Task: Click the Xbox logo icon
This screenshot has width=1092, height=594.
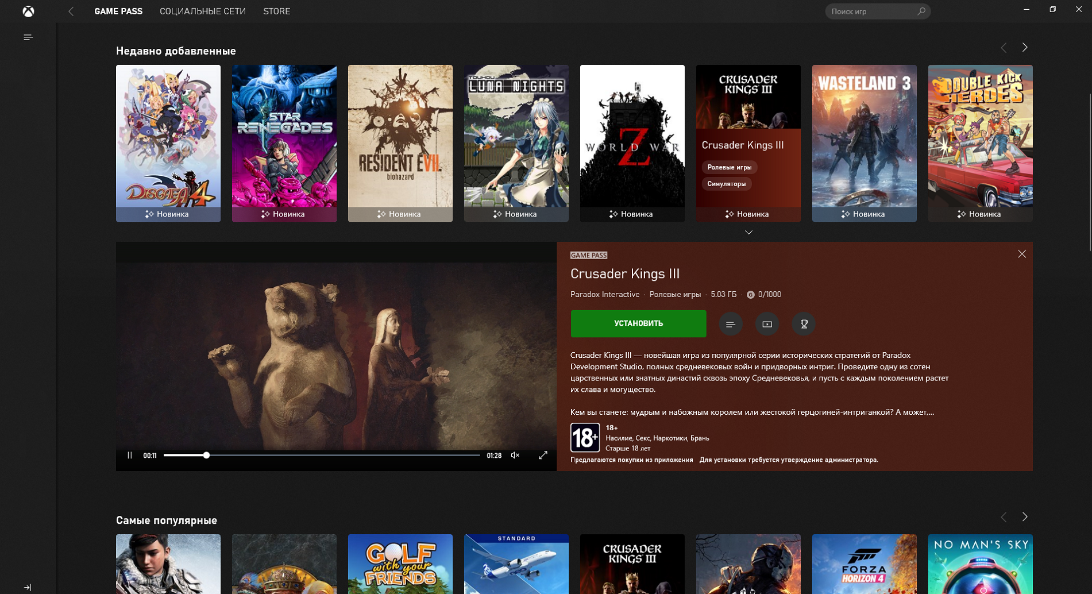Action: [28, 11]
